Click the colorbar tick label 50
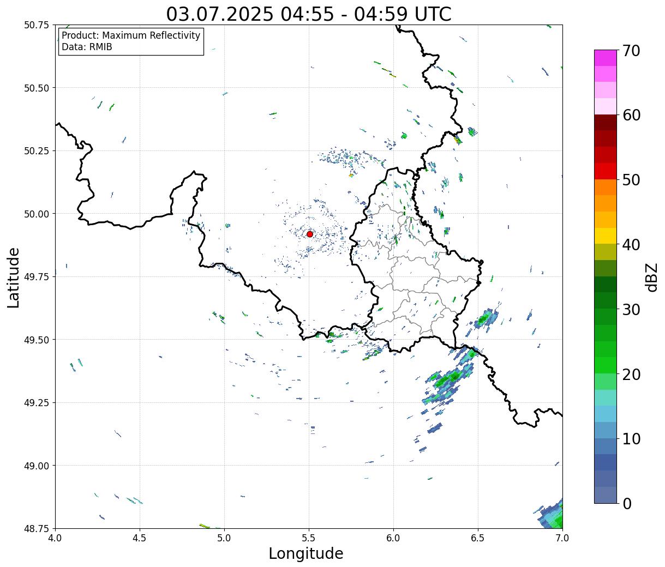This screenshot has height=567, width=665. 631,180
